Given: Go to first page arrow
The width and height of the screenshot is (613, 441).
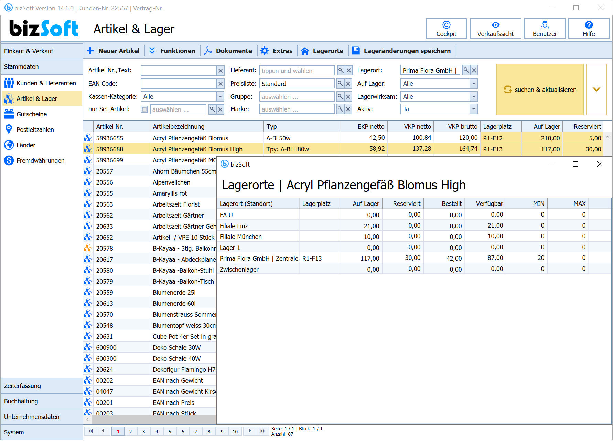Looking at the screenshot, I should tap(90, 431).
